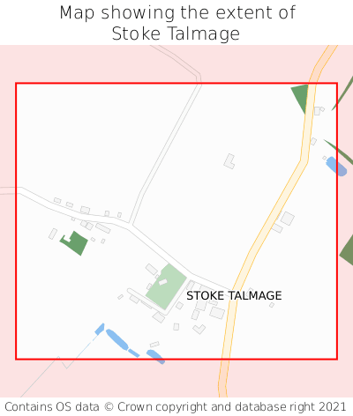Click the L-shaped isolated building in the field
The height and width of the screenshot is (416, 353).
click(229, 161)
